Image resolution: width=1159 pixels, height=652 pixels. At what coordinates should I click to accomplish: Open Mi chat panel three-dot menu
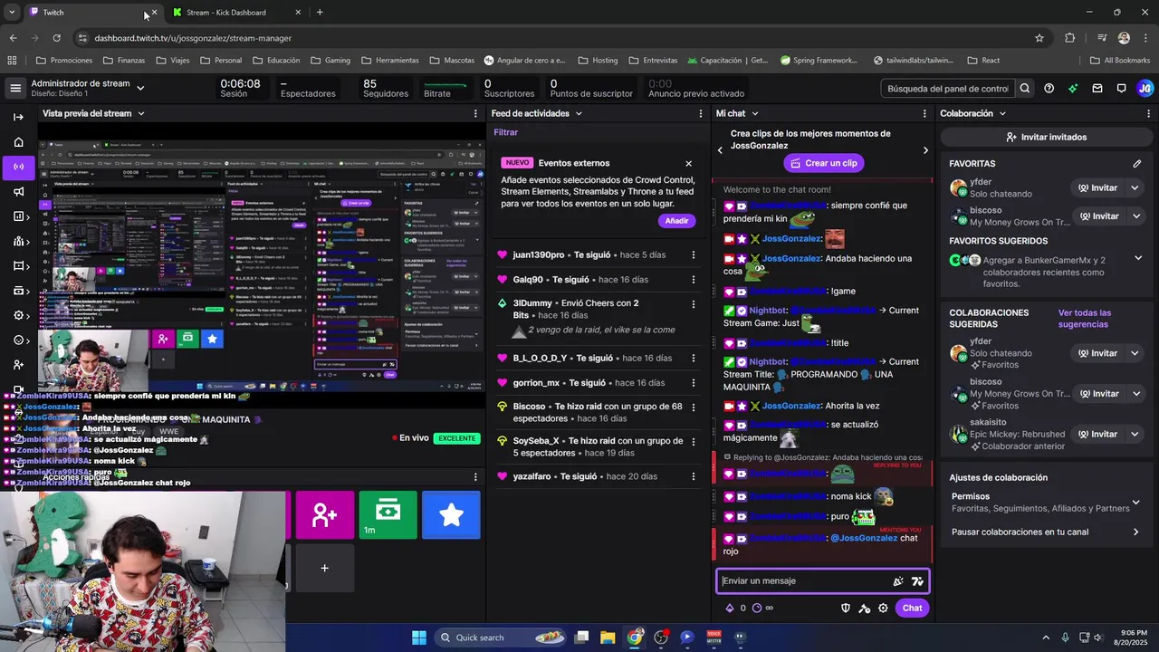pyautogui.click(x=924, y=114)
